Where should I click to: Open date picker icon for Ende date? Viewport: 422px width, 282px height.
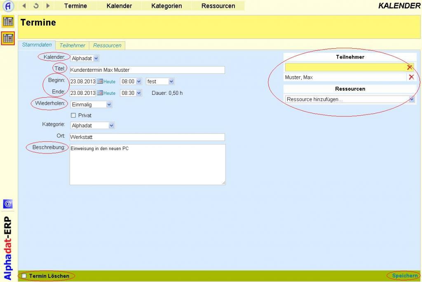click(100, 93)
